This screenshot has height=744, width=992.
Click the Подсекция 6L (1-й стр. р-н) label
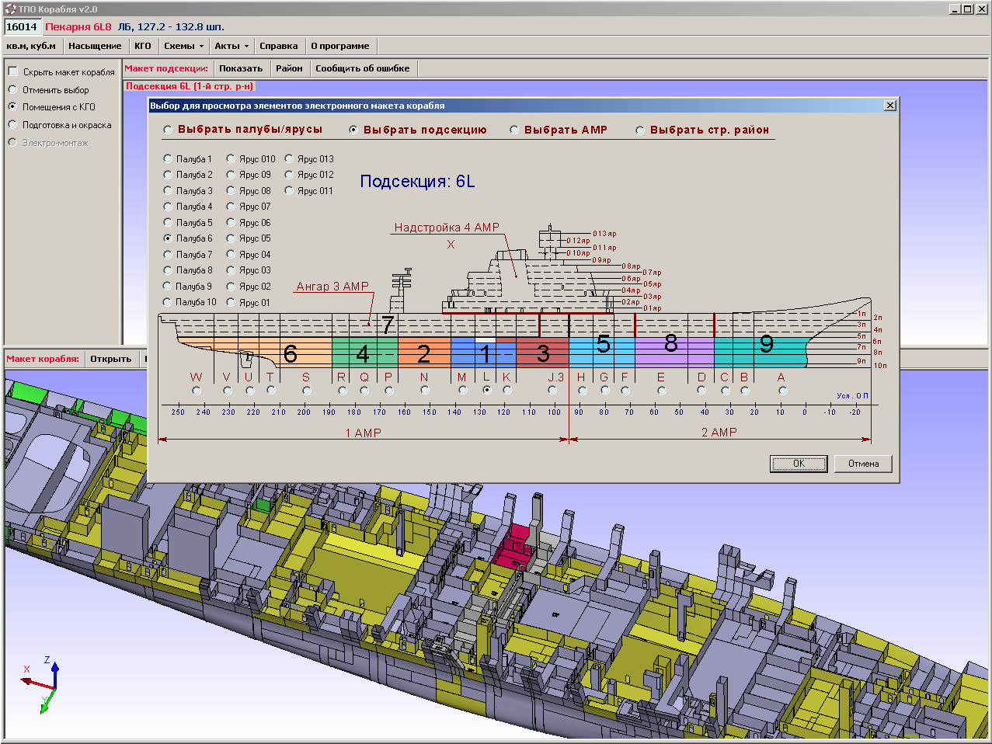190,86
